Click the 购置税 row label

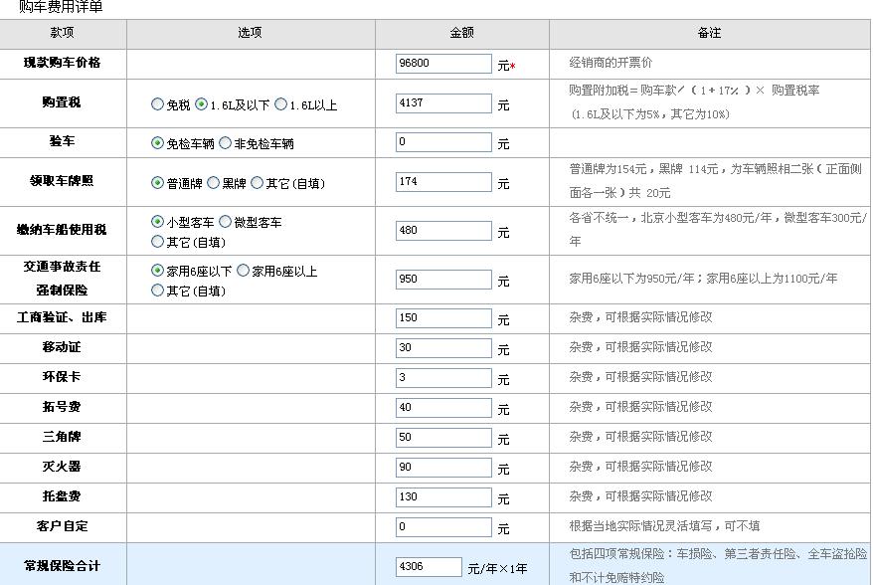tap(62, 101)
